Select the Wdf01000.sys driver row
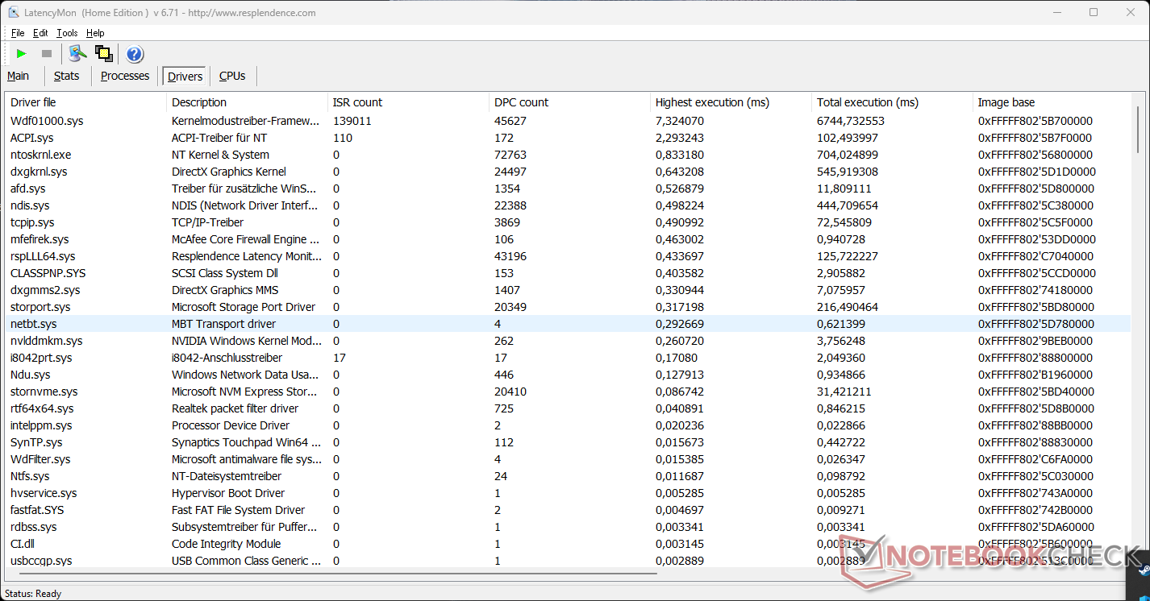This screenshot has width=1150, height=601. point(47,121)
